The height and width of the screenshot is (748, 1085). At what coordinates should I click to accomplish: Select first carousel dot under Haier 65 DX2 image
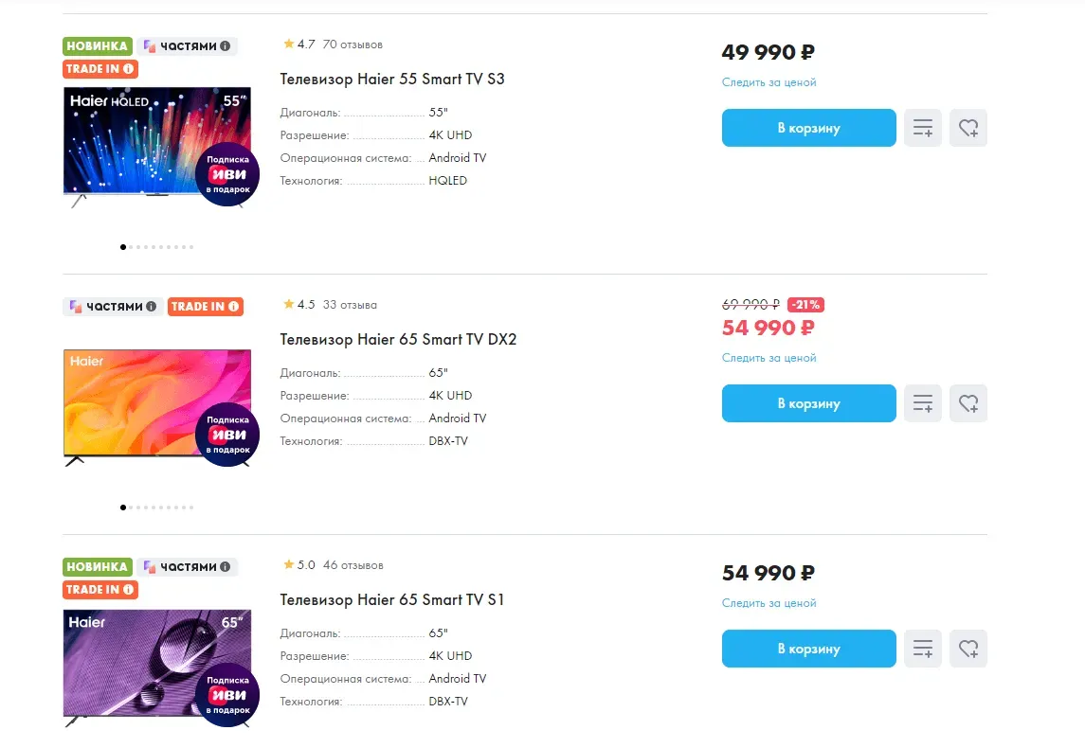123,508
